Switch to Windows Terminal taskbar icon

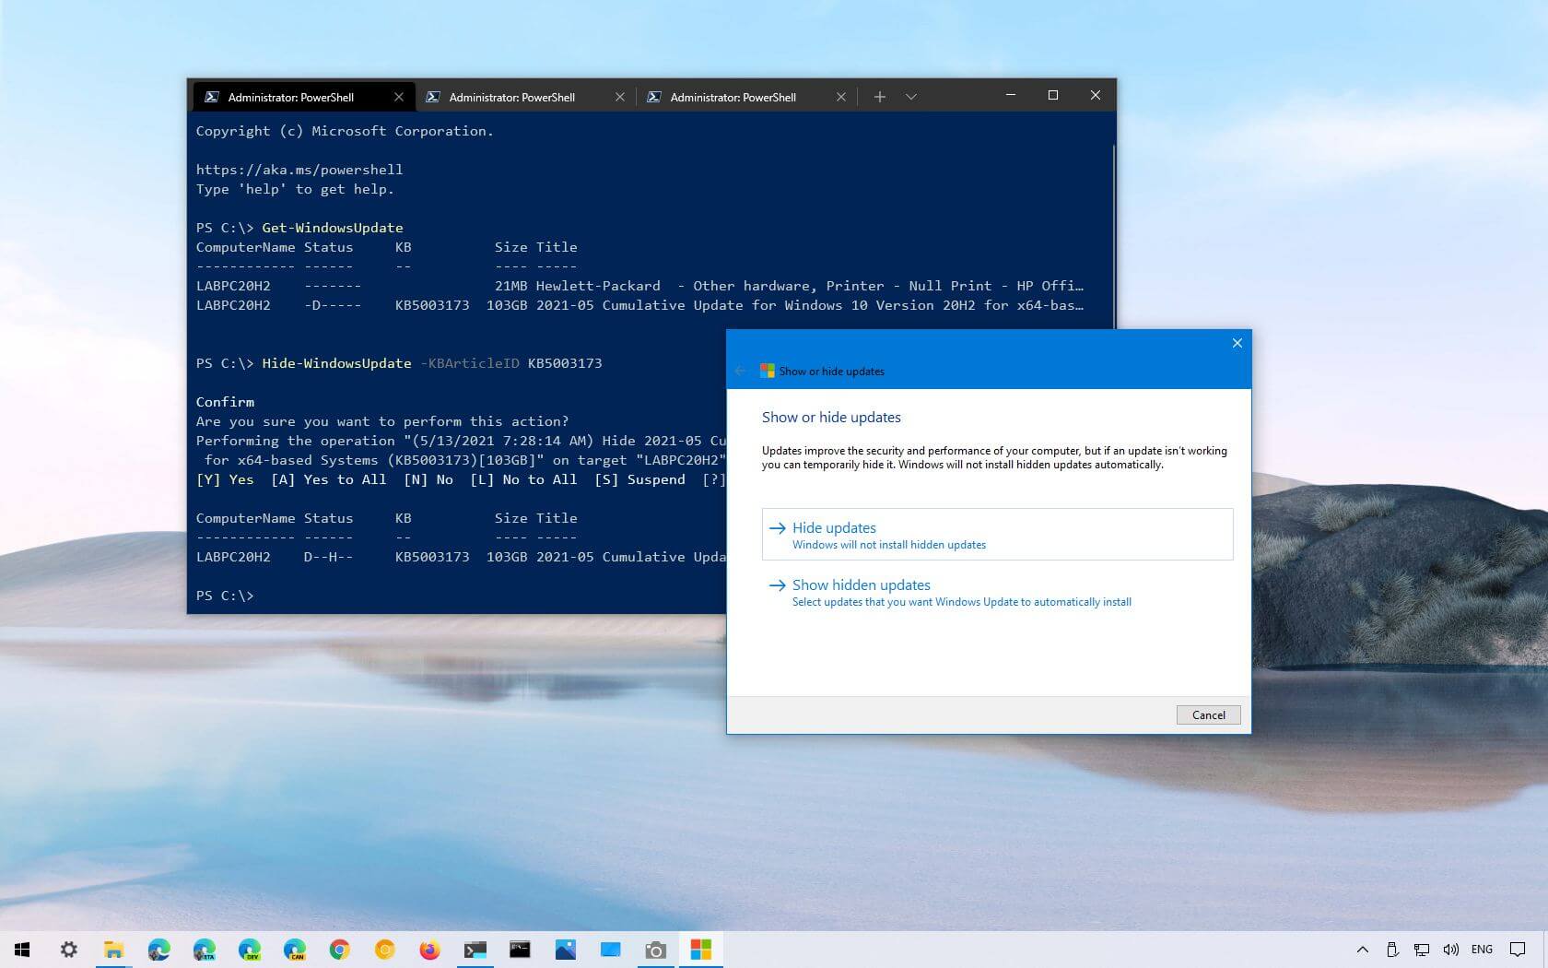click(x=475, y=950)
